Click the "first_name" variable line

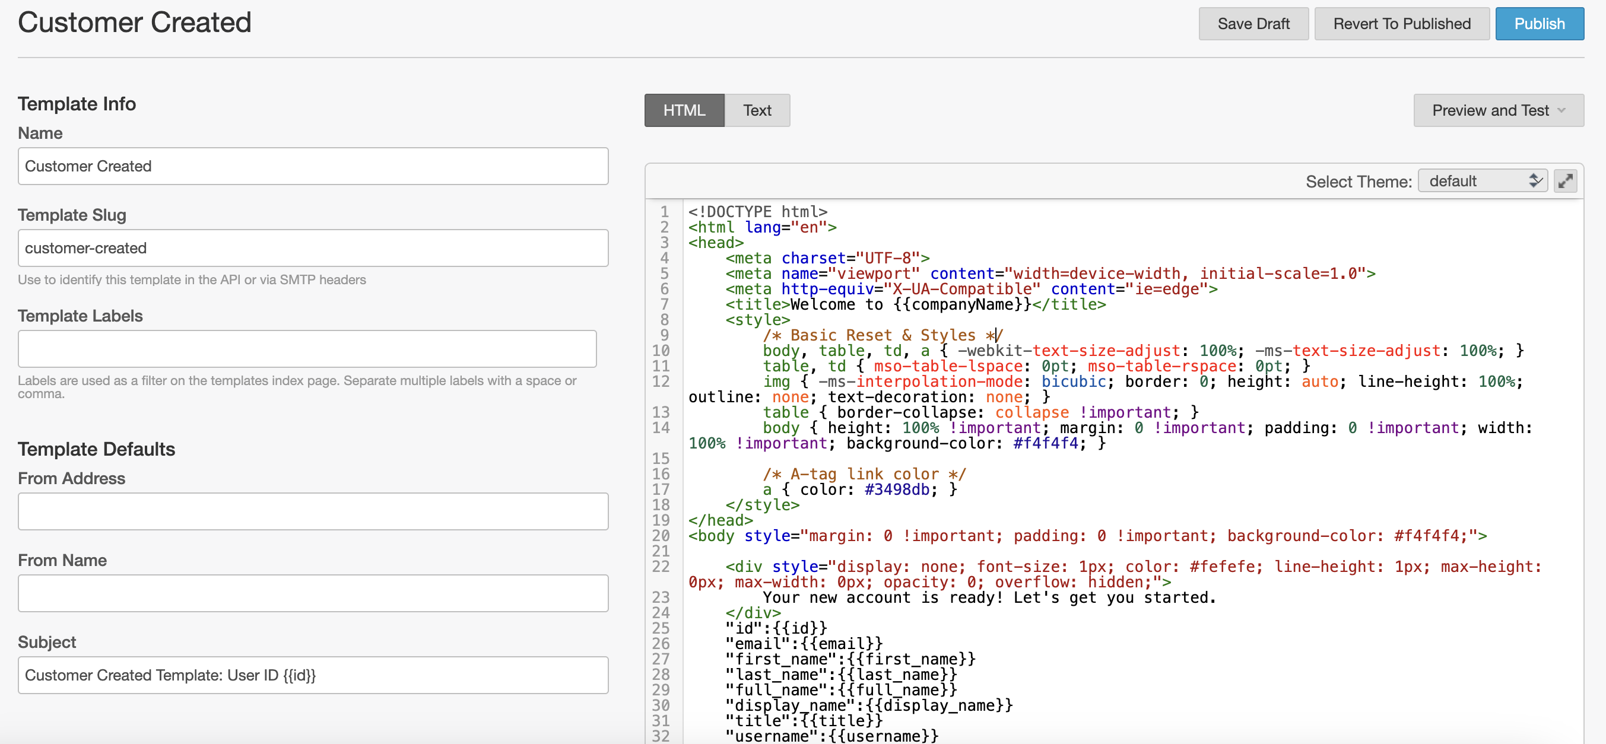[850, 659]
